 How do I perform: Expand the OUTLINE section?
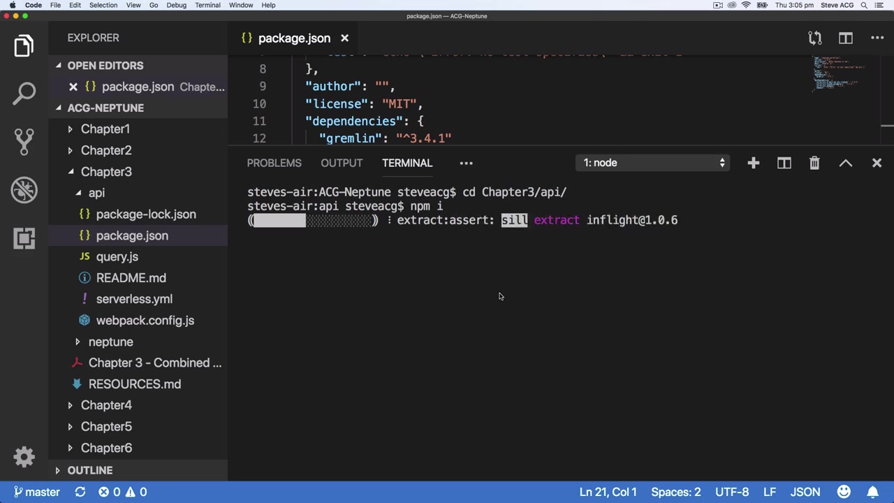89,470
